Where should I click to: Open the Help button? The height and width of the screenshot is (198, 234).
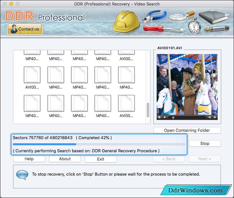pyautogui.click(x=29, y=159)
